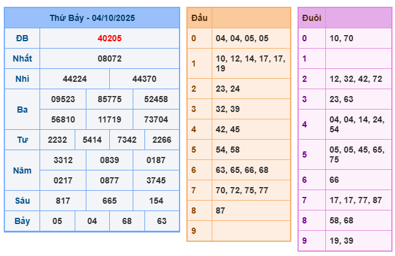Select first prize number 08072
Image resolution: width=395 pixels, height=256 pixels.
click(109, 58)
